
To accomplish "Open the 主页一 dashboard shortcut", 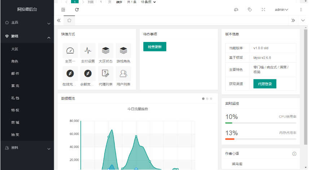I will [x=70, y=51].
